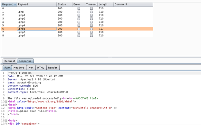
Task: Click the Vary: Accept-Encoding header line
Action: pyautogui.click(x=24, y=82)
